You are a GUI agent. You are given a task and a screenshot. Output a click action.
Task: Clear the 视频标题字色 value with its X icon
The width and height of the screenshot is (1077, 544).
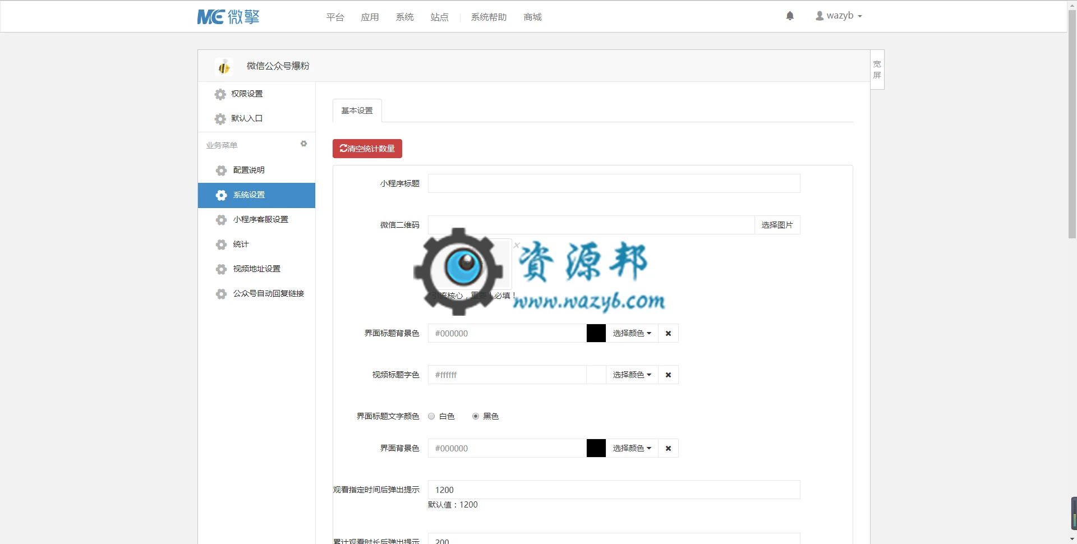click(668, 375)
